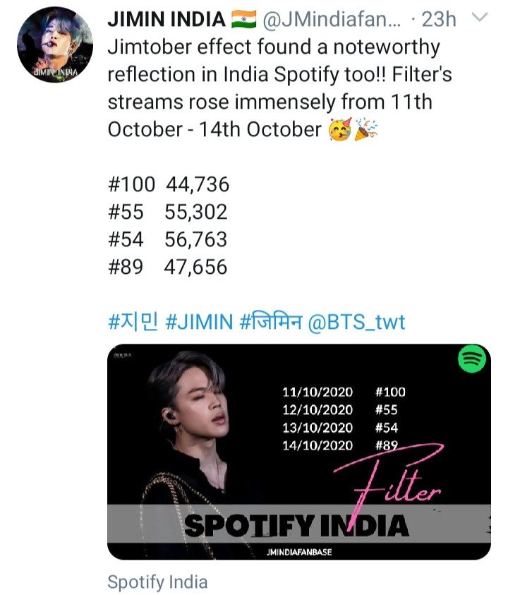Viewport: 508px width, 595px height.
Task: Tap the tweet text starting 'Jimtober effect'
Action: pos(279,88)
